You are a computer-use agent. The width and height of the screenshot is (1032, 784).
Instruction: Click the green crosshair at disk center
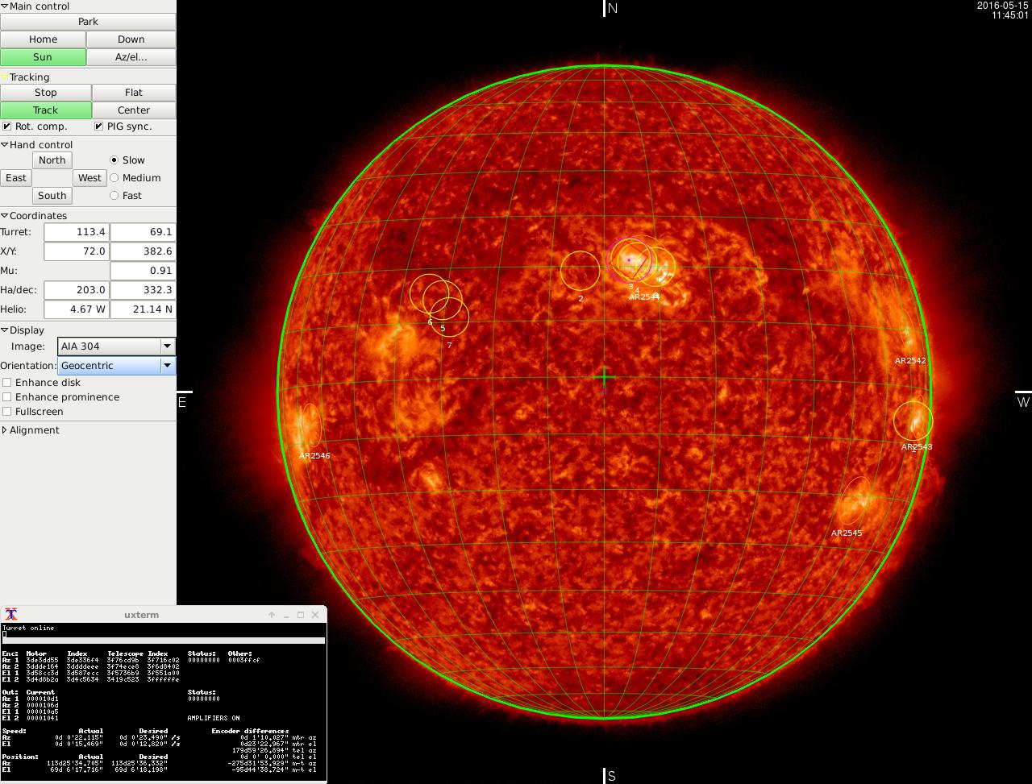coord(604,377)
